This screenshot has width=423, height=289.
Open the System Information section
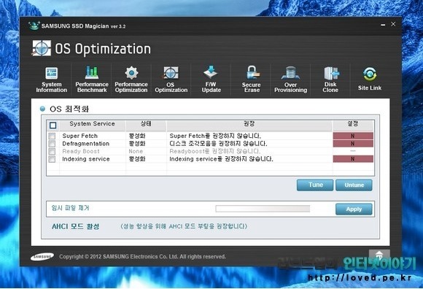coord(52,80)
